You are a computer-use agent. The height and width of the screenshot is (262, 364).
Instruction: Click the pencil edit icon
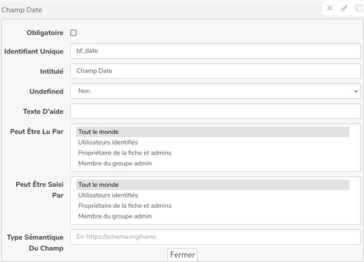tap(344, 8)
